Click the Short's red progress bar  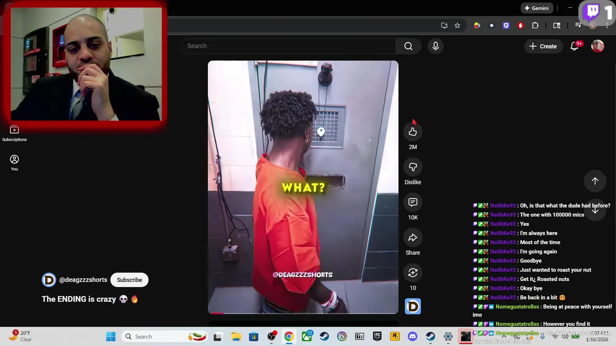click(x=303, y=313)
